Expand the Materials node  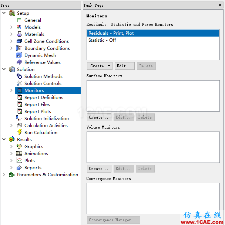[11, 34]
